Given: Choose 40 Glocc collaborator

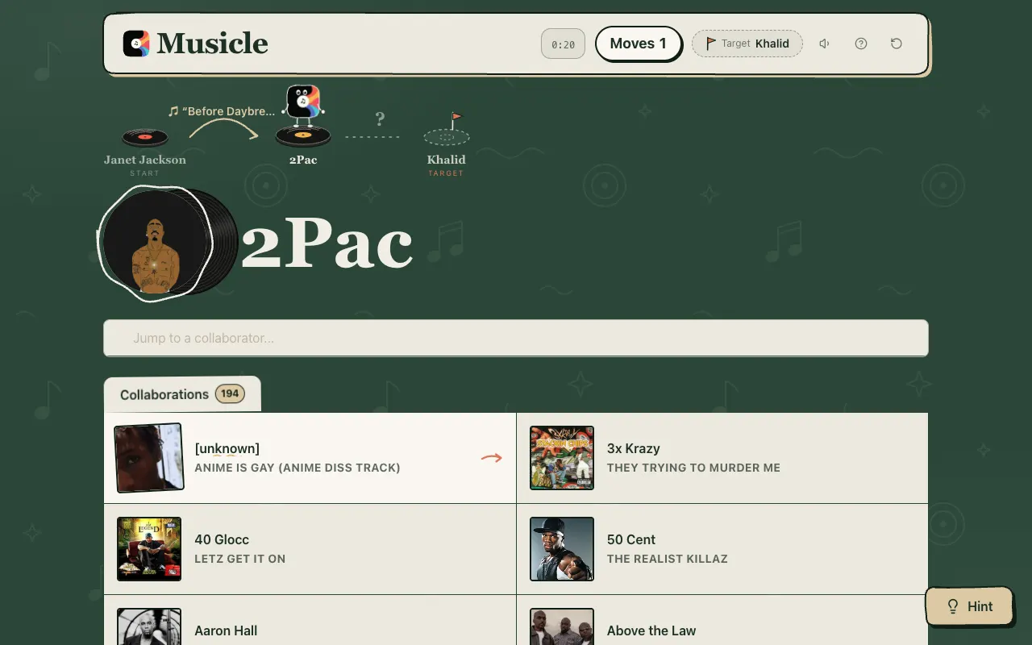Looking at the screenshot, I should tap(310, 549).
